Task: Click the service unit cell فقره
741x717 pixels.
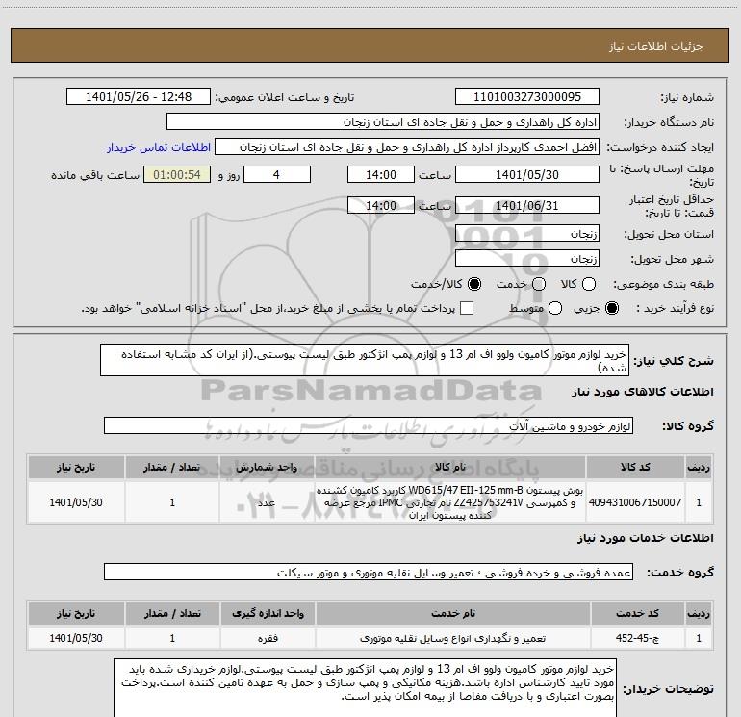Action: coord(268,638)
